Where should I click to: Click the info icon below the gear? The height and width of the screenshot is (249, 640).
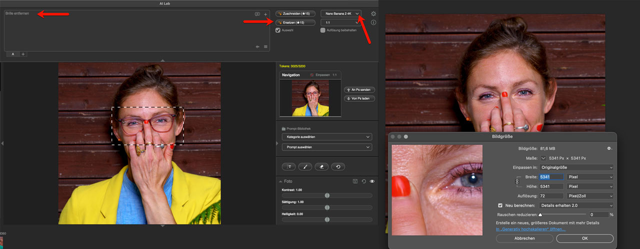click(x=373, y=22)
